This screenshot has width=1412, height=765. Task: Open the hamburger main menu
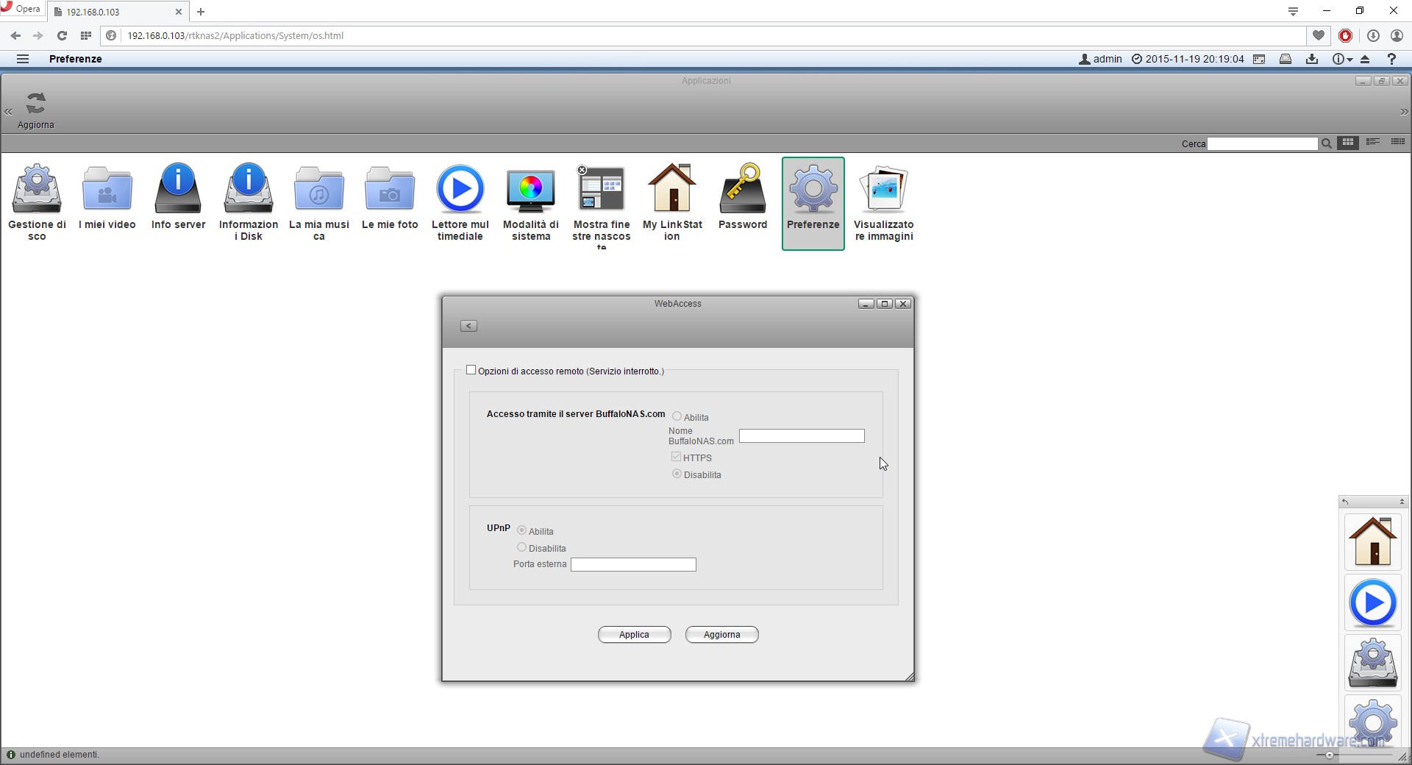[x=23, y=59]
